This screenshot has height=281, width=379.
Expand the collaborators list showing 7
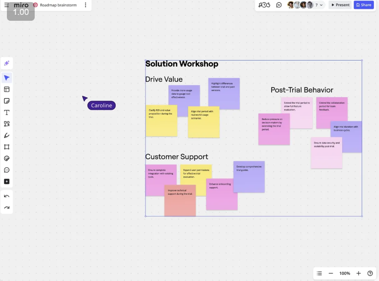tap(319, 5)
